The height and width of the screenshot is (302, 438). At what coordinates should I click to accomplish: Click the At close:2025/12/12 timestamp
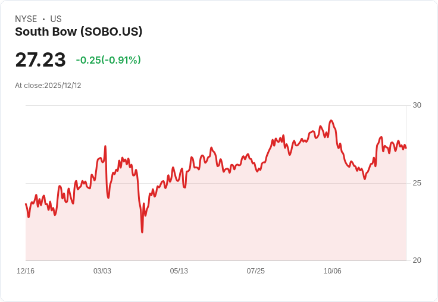[48, 86]
